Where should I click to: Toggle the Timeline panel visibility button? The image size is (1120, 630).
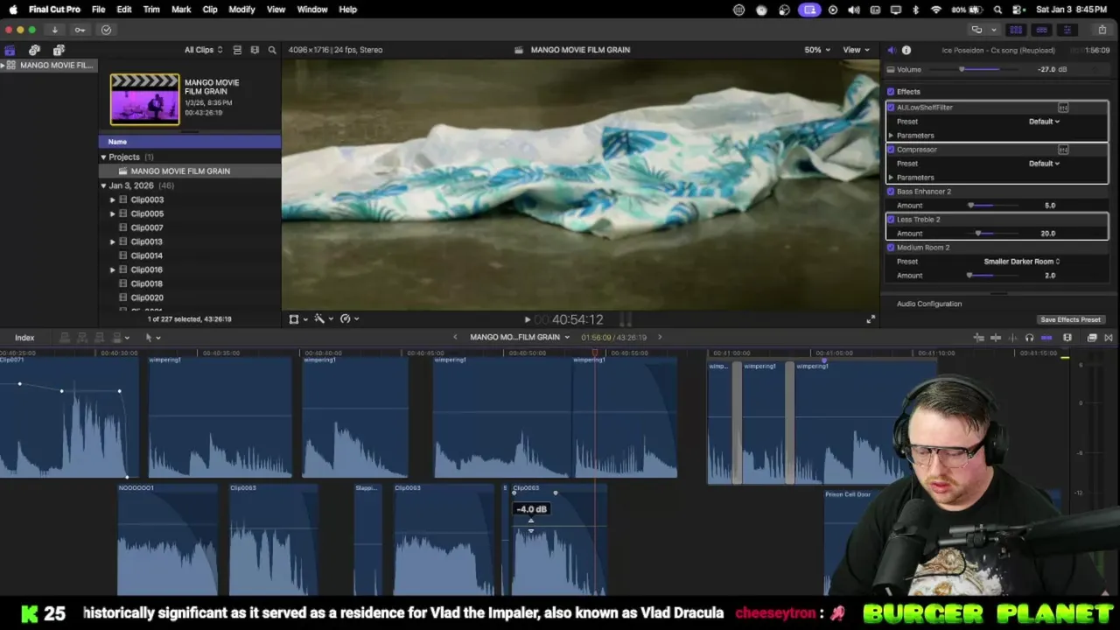(1041, 30)
